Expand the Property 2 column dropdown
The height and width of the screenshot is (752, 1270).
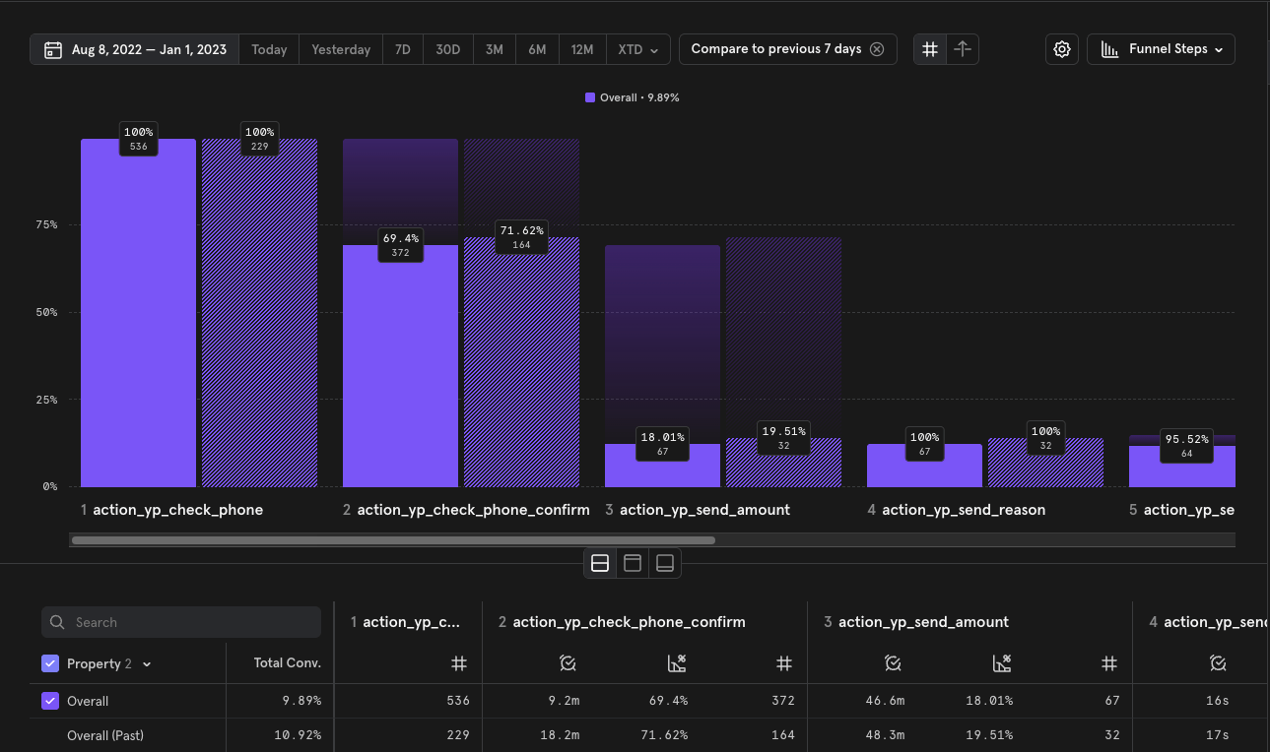click(x=147, y=664)
